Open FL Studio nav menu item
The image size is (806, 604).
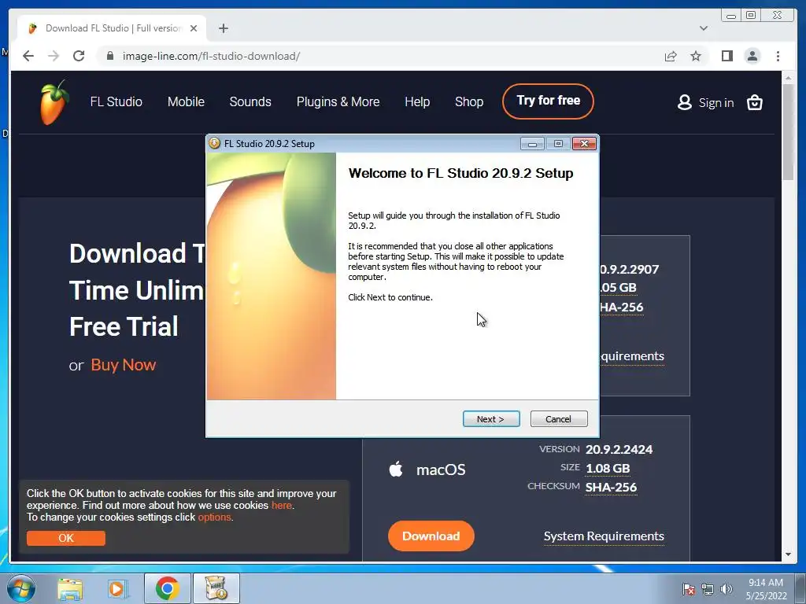click(116, 101)
